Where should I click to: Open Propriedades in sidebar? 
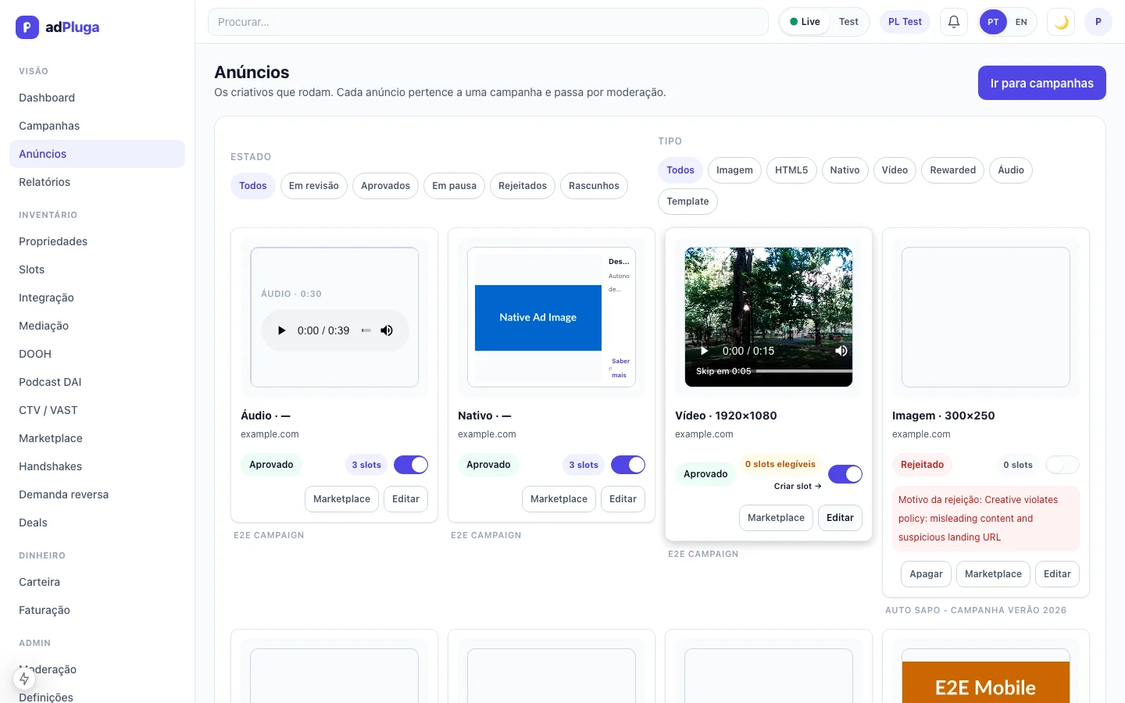tap(97, 241)
